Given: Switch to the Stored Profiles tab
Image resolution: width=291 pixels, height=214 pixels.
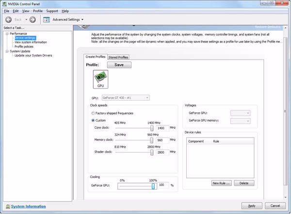Looking at the screenshot, I should click(x=118, y=57).
